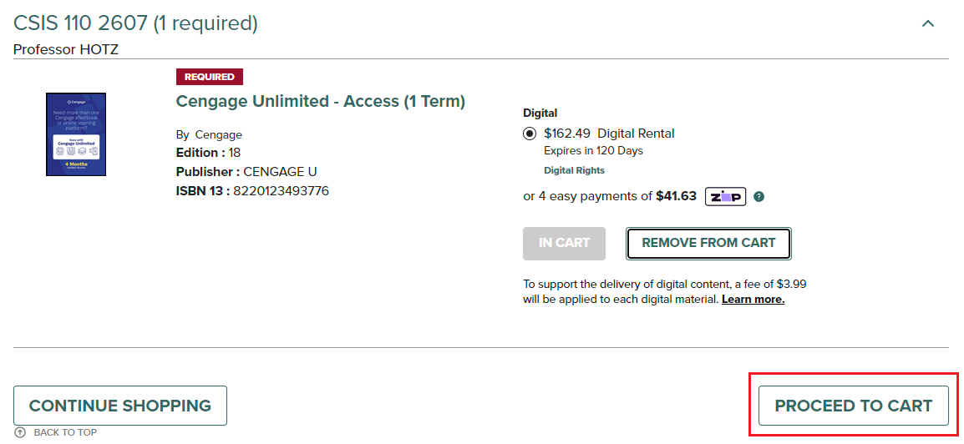Click the question mark help icon beside Zip

click(x=759, y=197)
